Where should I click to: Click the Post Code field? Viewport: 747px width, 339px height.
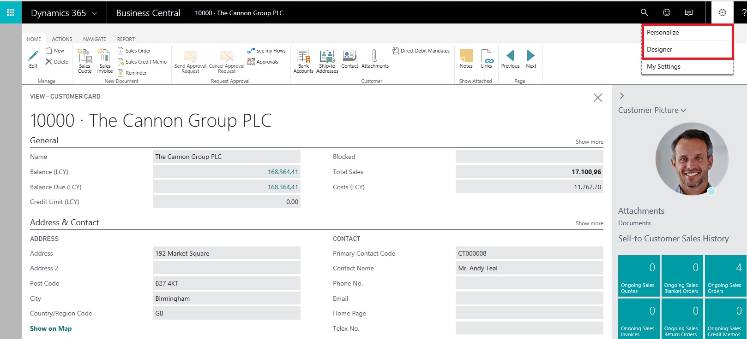pos(227,283)
